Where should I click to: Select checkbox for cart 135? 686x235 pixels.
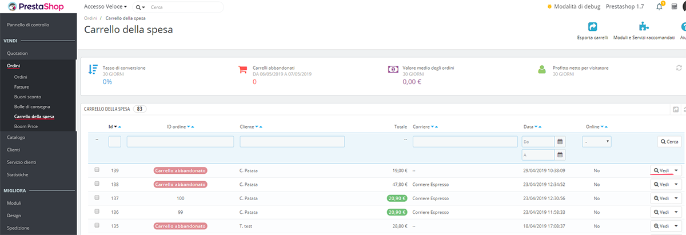pos(97,225)
